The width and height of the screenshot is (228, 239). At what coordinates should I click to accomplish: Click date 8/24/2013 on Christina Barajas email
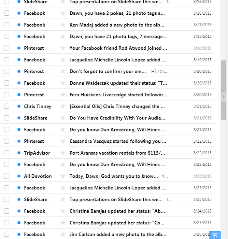point(202,211)
